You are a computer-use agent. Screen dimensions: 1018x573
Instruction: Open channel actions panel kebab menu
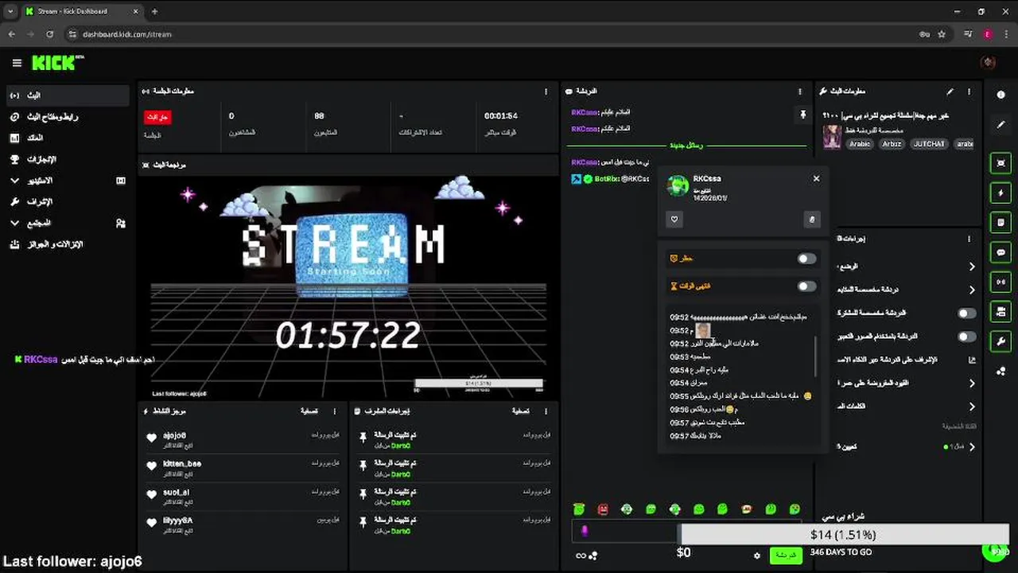[969, 239]
